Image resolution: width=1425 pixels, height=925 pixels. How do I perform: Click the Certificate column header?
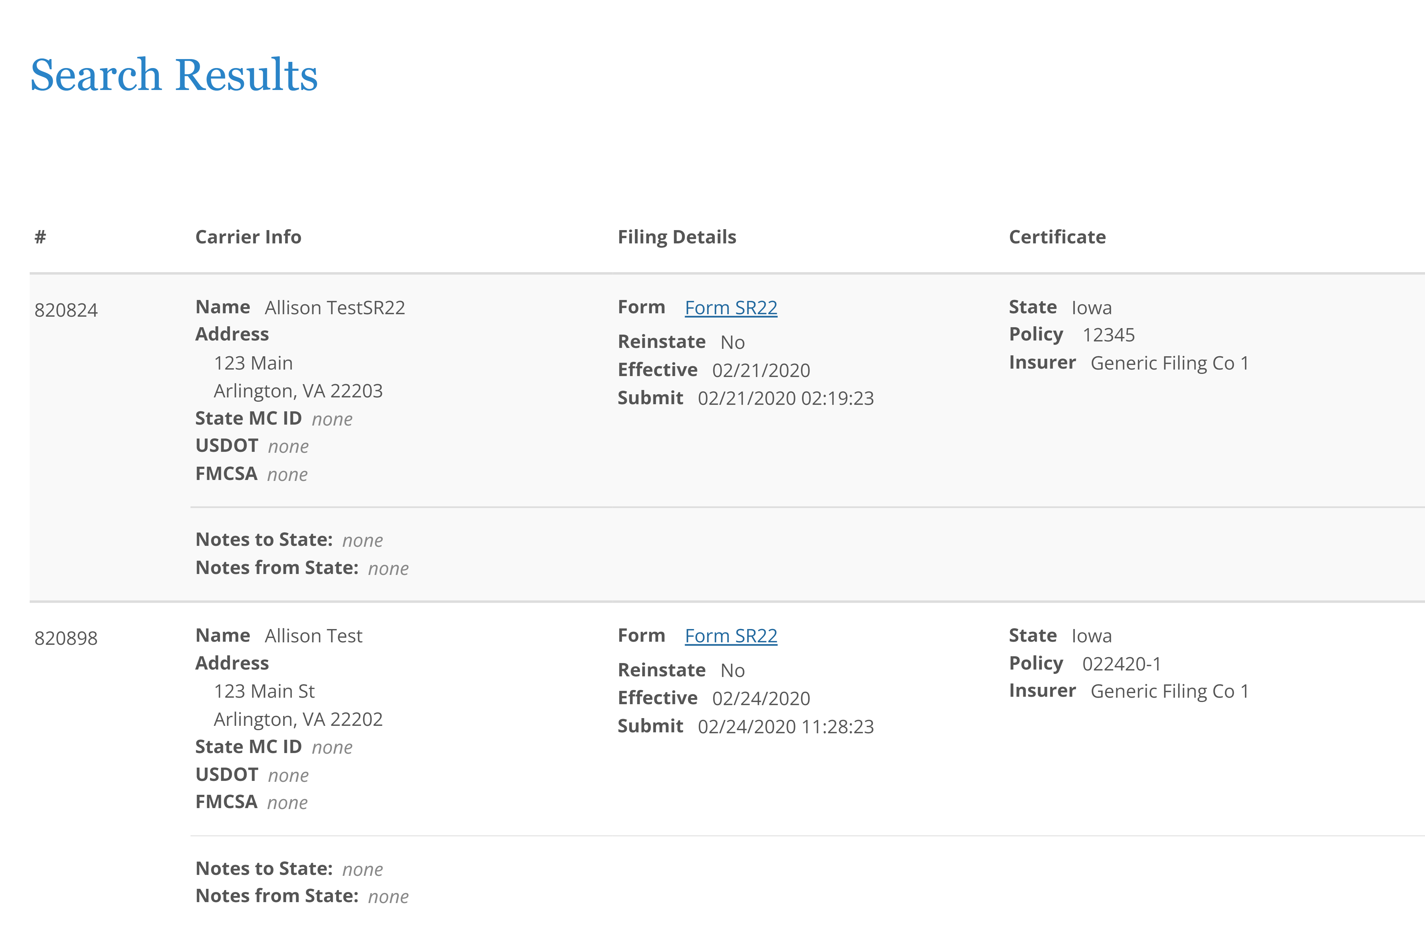point(1057,237)
